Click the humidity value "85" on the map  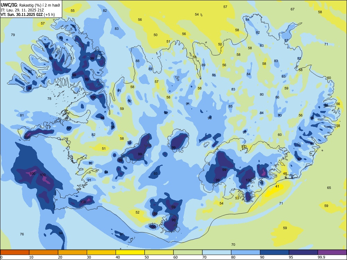point(231,106)
